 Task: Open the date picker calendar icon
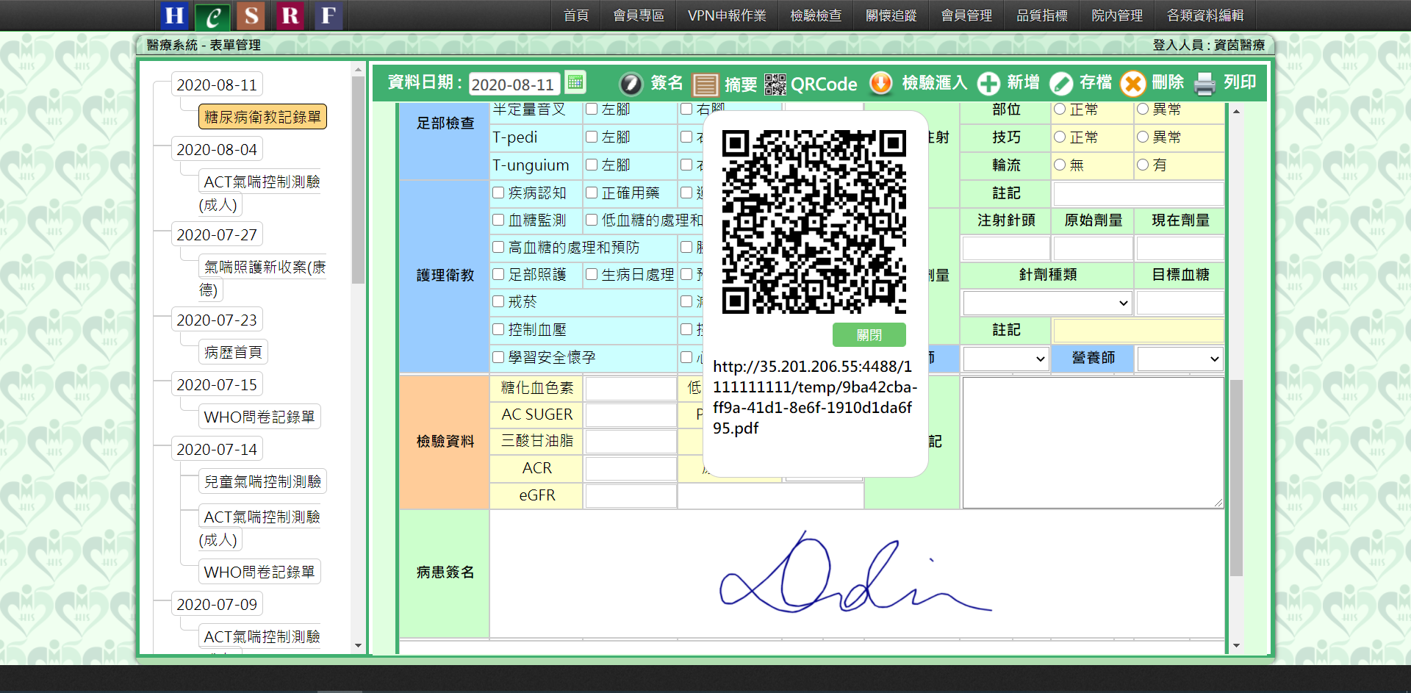coord(575,82)
